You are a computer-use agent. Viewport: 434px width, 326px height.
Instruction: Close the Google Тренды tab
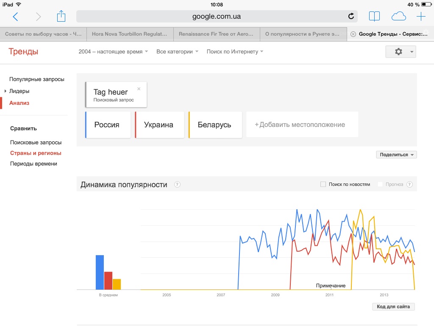click(353, 34)
